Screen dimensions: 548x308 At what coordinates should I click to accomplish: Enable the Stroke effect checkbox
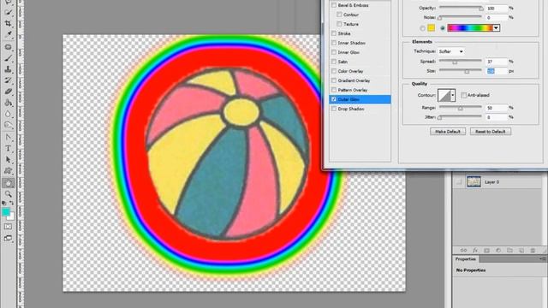pos(334,33)
